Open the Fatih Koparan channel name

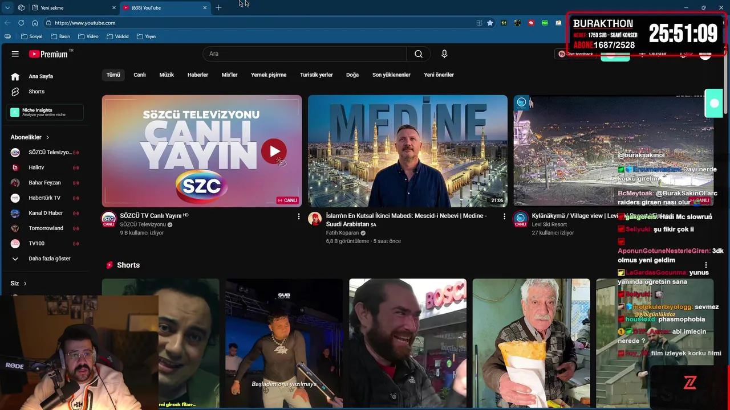(x=342, y=233)
